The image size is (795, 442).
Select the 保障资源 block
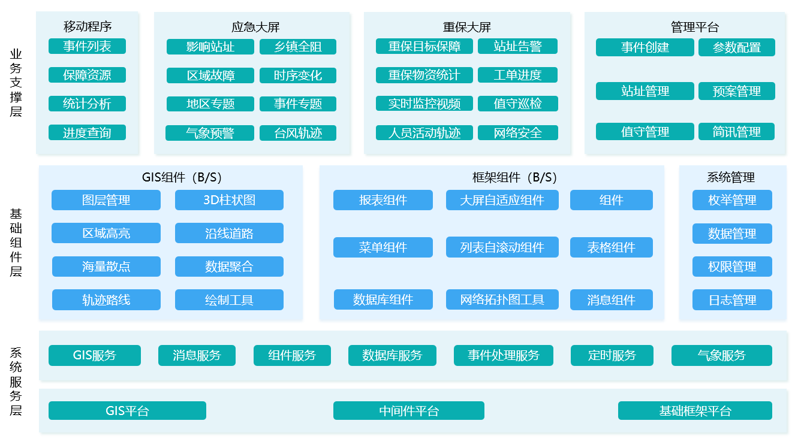(x=87, y=75)
